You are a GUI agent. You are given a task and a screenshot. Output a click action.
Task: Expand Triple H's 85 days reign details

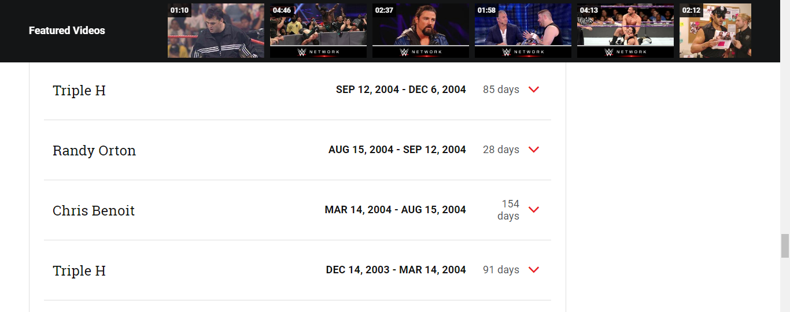point(534,90)
